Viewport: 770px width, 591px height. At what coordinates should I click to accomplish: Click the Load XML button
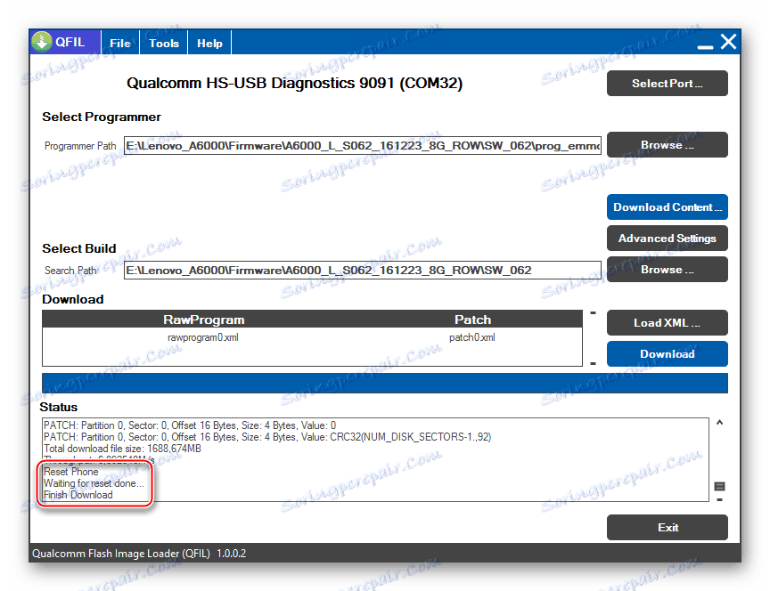pos(668,323)
